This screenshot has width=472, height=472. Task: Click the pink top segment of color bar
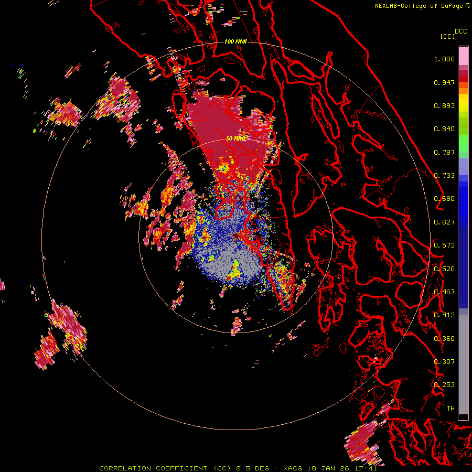[x=463, y=56]
